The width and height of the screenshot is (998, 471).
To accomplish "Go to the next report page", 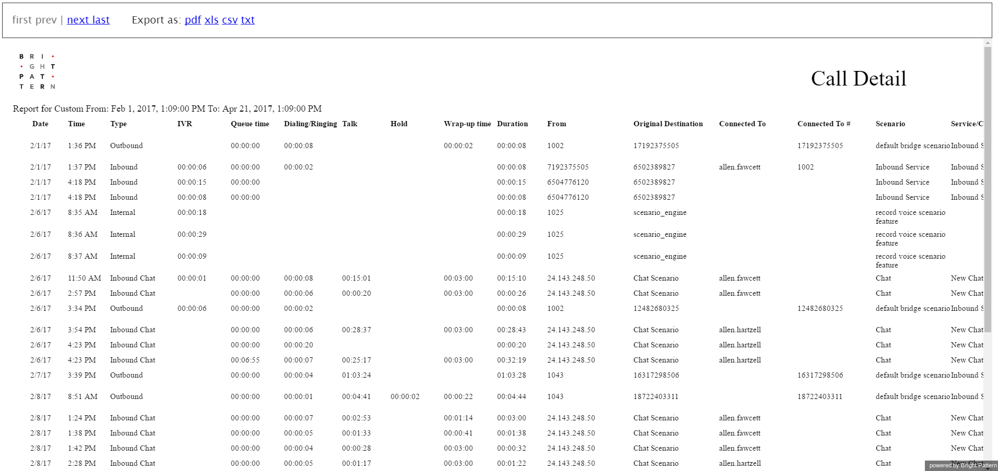I will pyautogui.click(x=78, y=20).
